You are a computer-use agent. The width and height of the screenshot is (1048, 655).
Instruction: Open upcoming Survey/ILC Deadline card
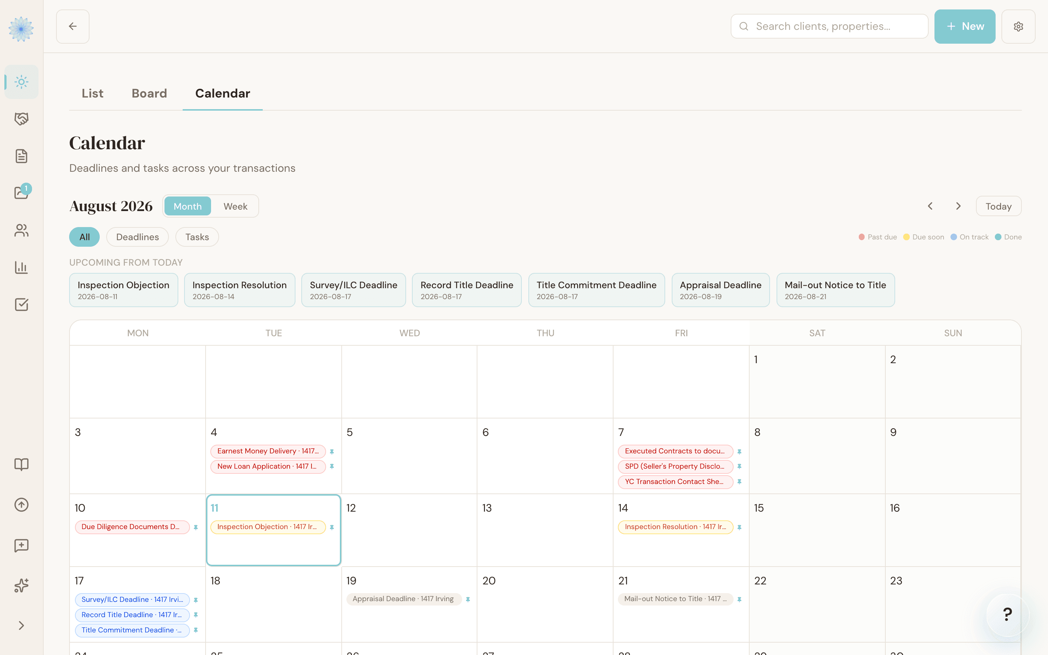tap(353, 290)
